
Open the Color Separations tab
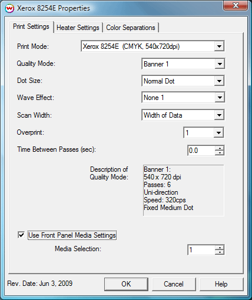click(x=131, y=28)
